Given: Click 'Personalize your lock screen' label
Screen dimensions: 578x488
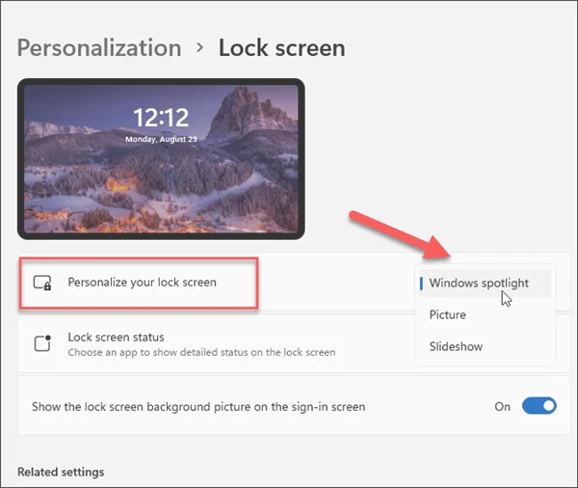Looking at the screenshot, I should [142, 283].
